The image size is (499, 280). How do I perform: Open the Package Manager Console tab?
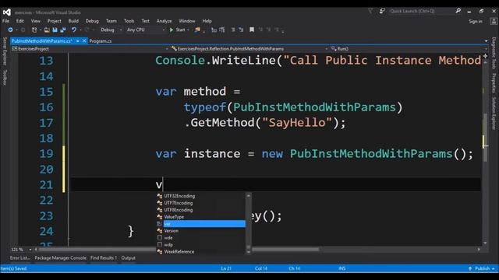tap(60, 257)
